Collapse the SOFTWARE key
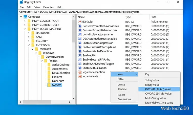Viewport: 193px width, 115px height. 29,45
